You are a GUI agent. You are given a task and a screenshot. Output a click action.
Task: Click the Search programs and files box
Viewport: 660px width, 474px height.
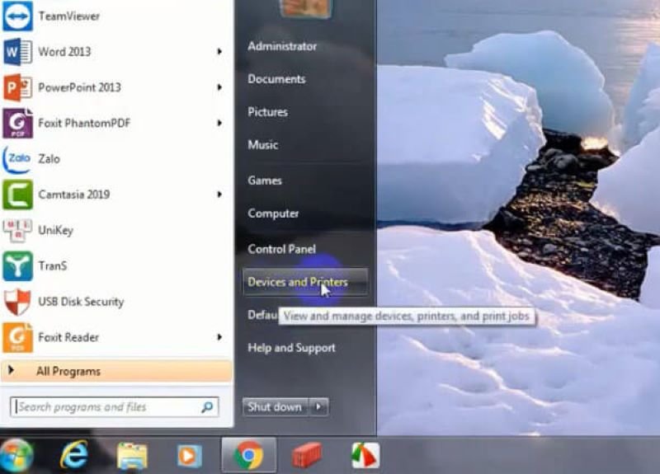[x=106, y=406]
